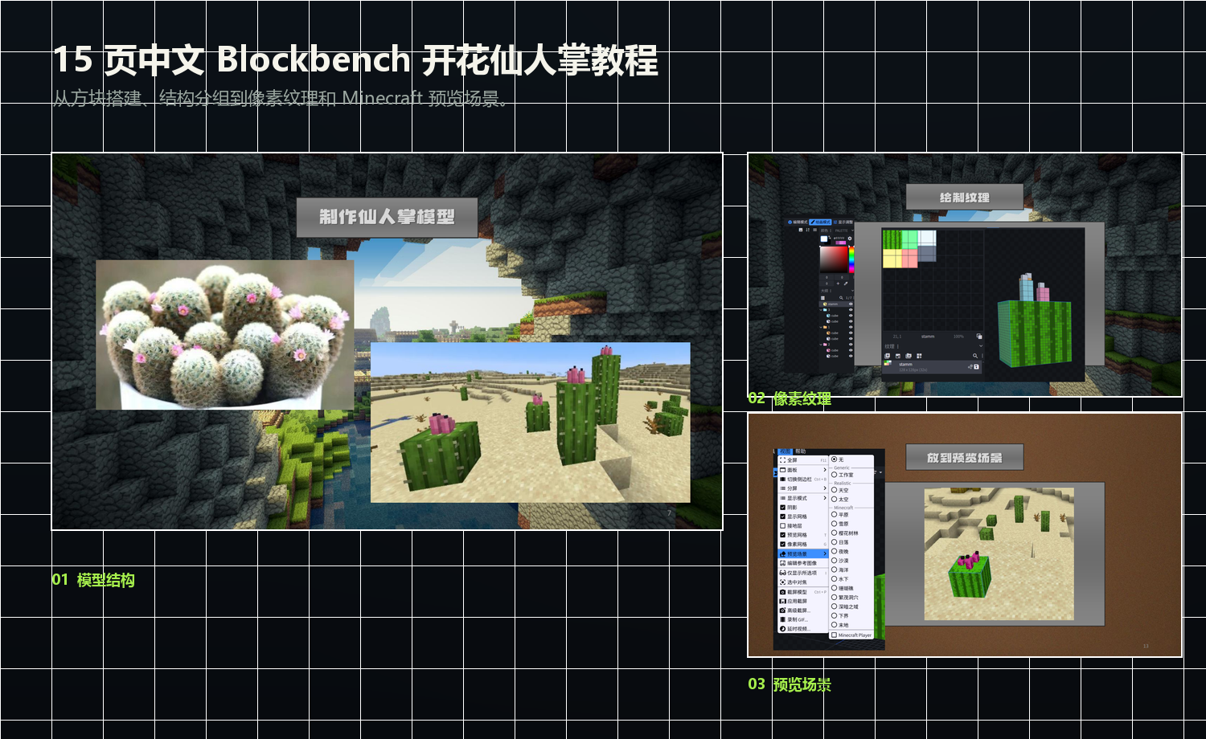The height and width of the screenshot is (739, 1206).
Task: Click the pink folder 2 icon
Action: (825, 345)
